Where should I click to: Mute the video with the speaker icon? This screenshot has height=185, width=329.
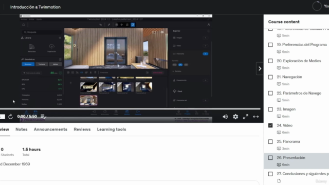225,117
